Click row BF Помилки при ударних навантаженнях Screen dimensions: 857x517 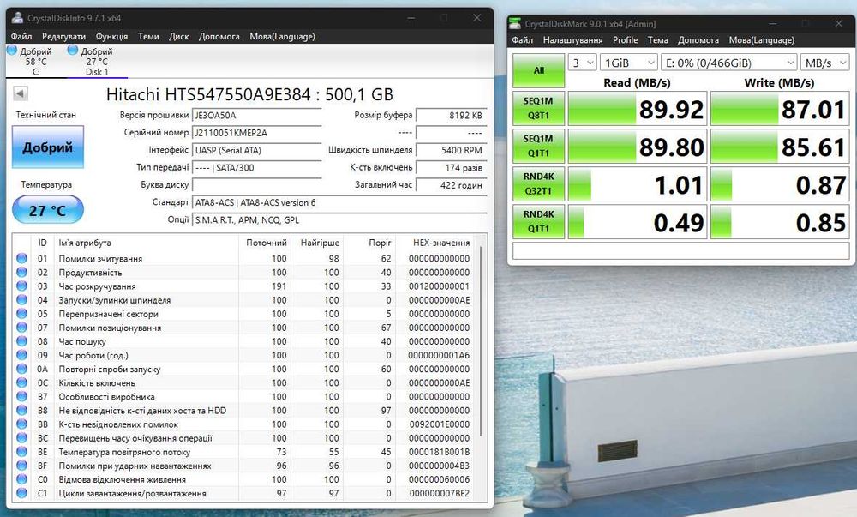244,466
